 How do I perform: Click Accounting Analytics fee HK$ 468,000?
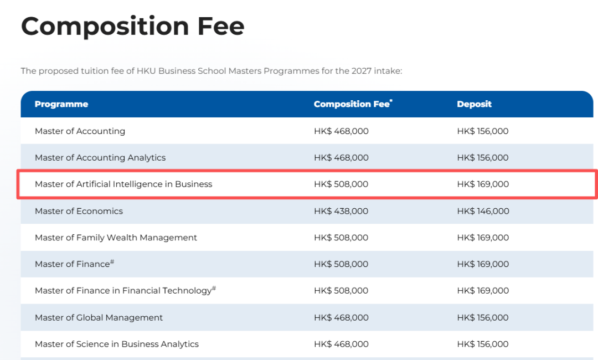pos(341,157)
